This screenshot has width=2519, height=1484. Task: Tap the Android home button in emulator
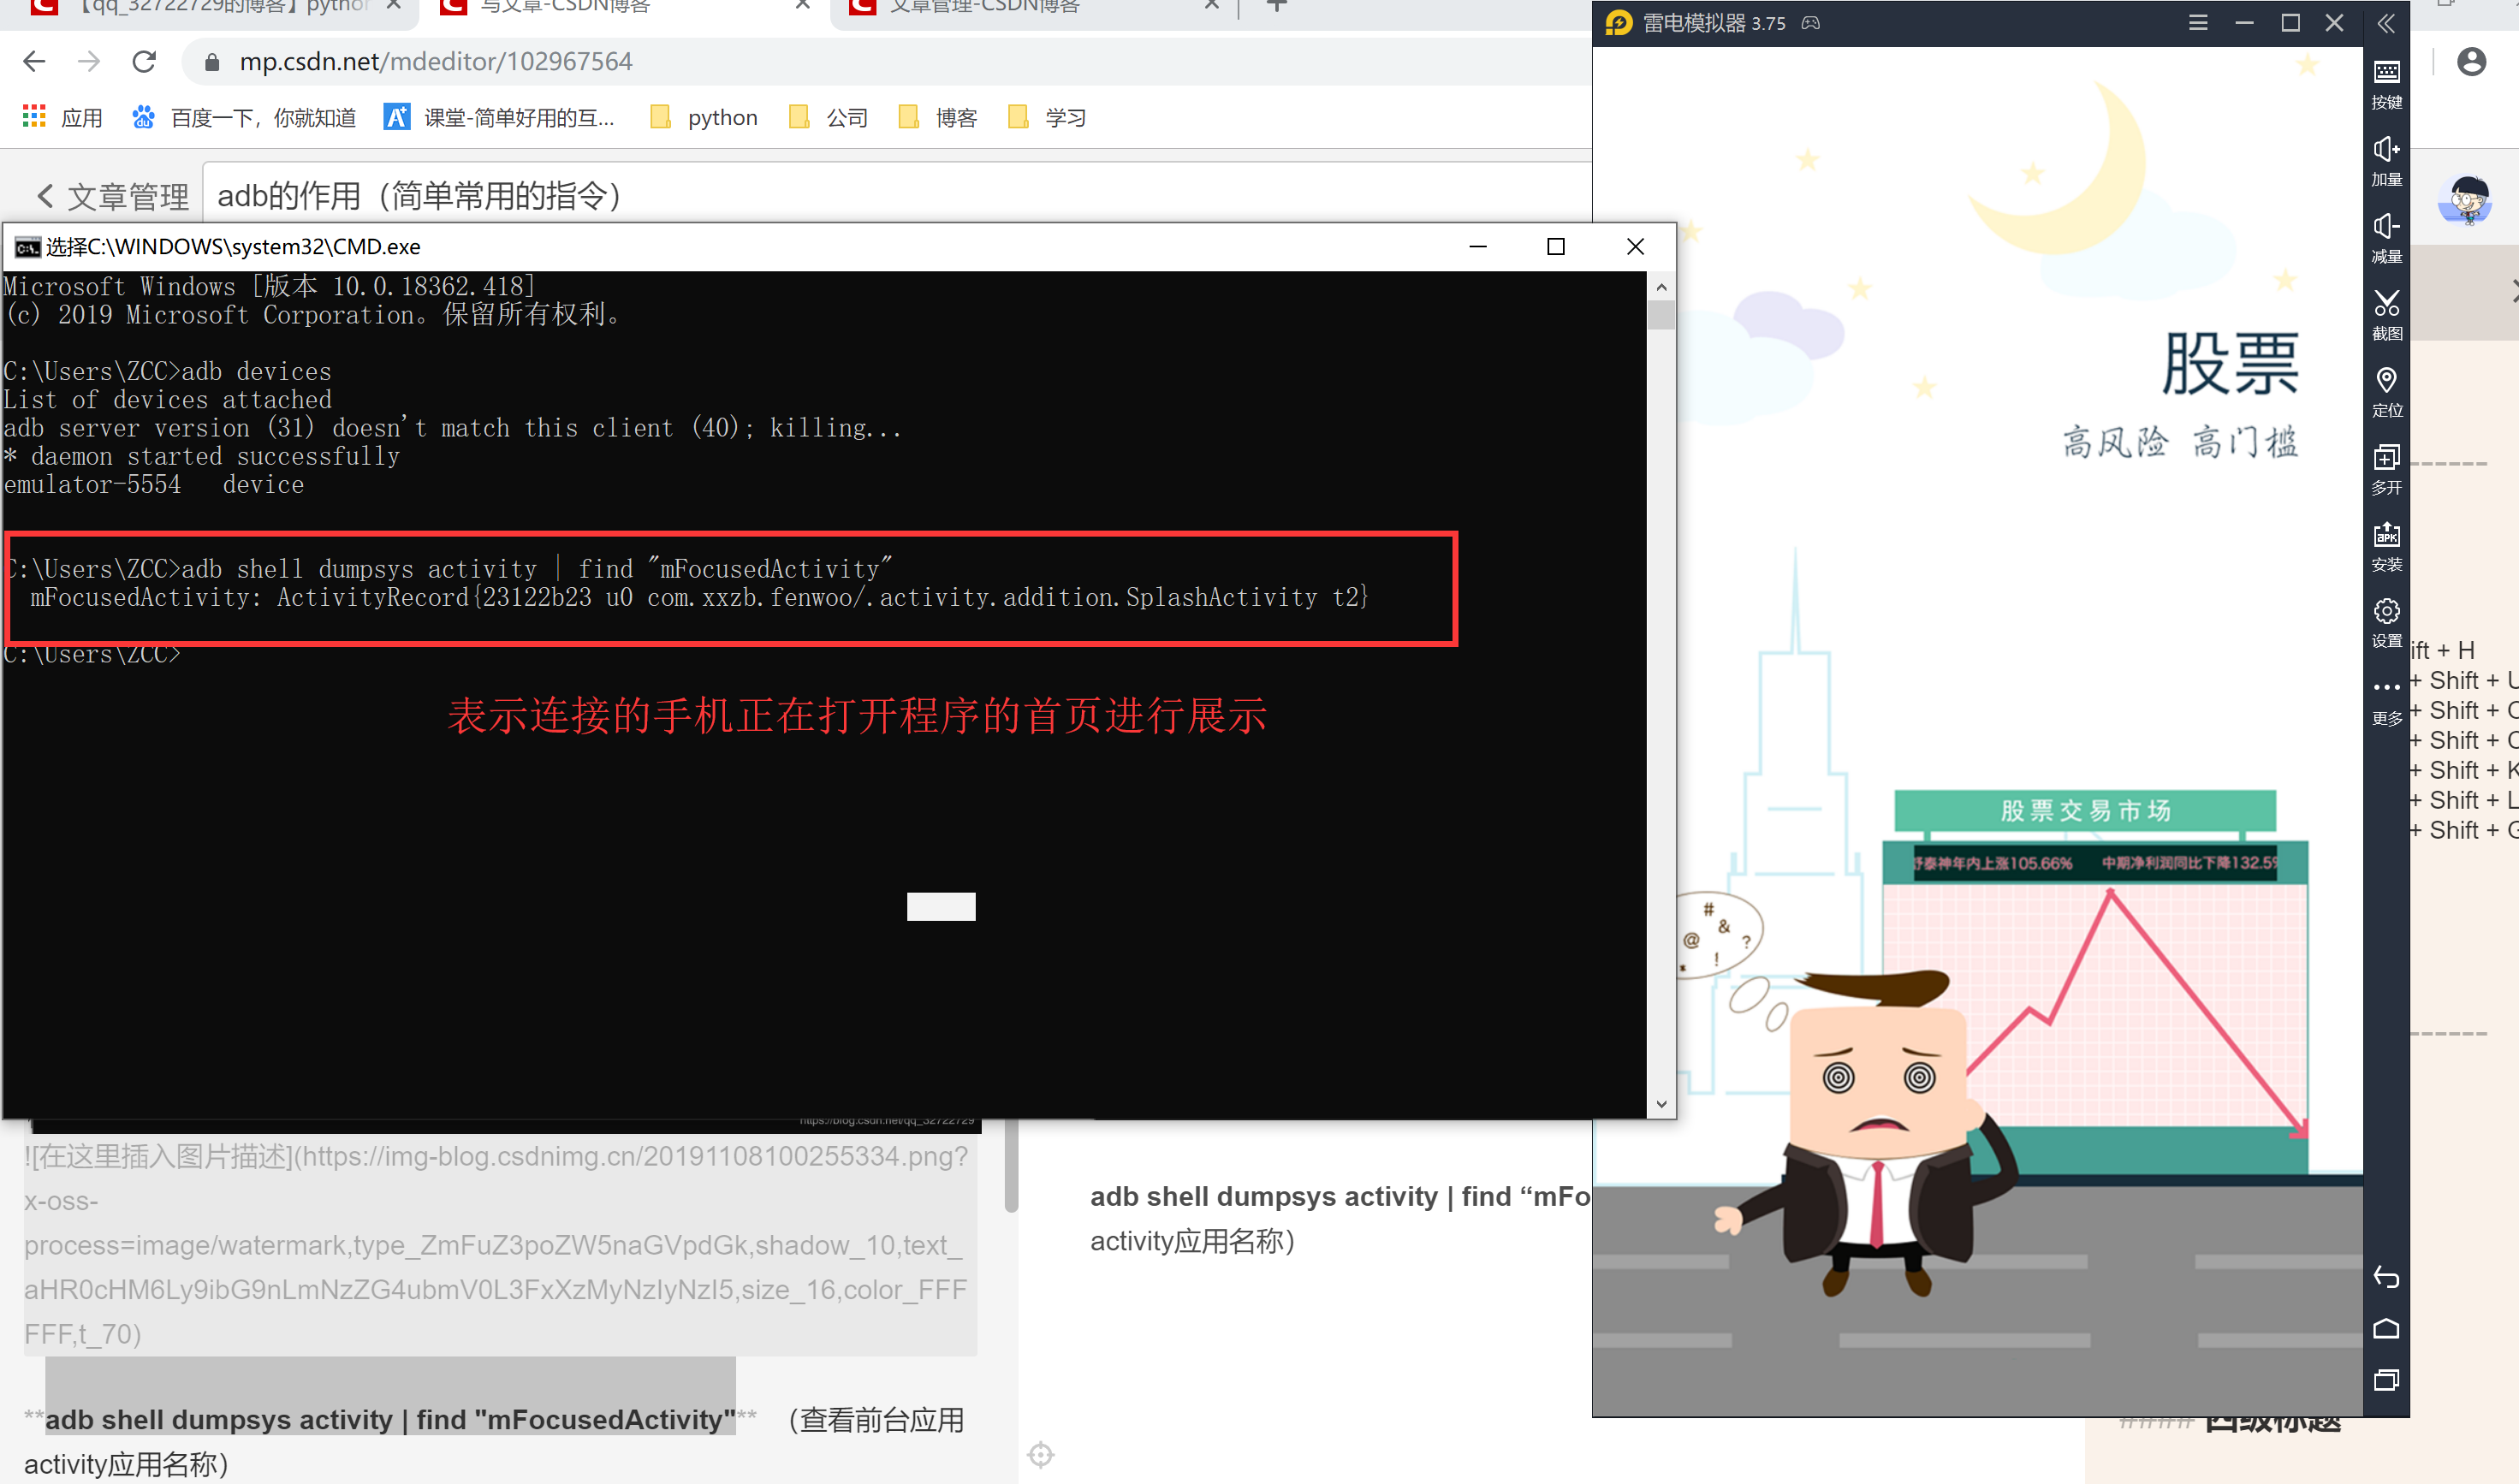tap(2387, 1328)
